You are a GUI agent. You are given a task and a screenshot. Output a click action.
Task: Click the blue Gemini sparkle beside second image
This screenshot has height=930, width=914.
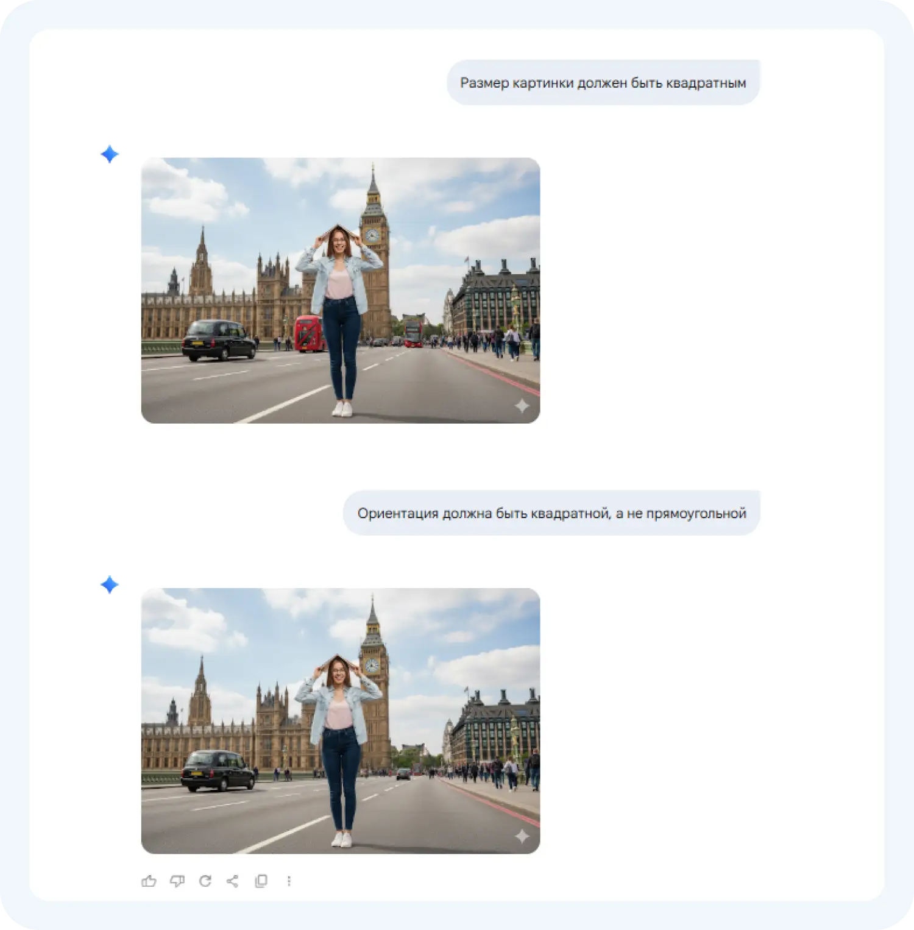[110, 584]
